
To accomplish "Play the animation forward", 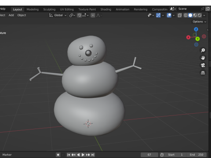I will 83,155.
